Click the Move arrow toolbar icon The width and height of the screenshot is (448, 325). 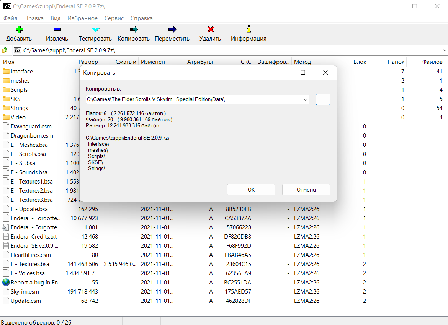[x=172, y=29]
